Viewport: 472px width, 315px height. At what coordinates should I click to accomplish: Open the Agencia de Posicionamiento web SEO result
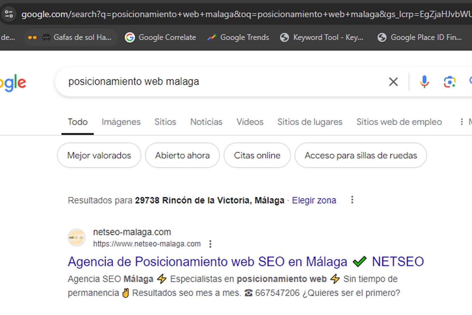tap(246, 262)
